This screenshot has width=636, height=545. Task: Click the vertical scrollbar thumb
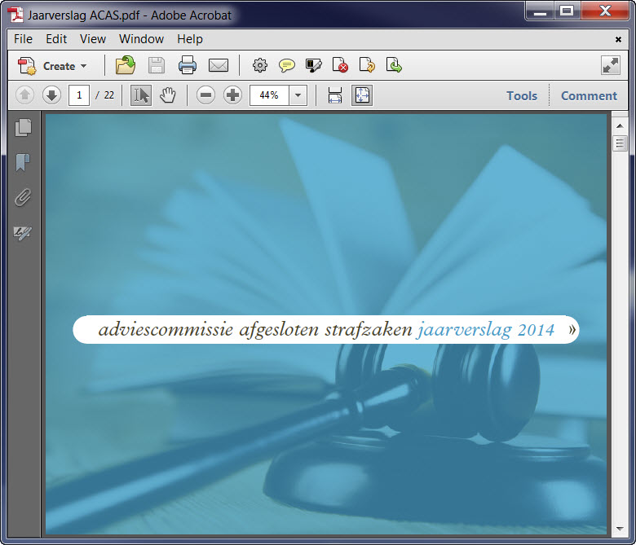[620, 143]
